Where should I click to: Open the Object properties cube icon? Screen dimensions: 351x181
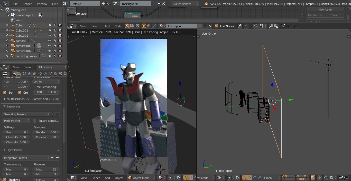tap(35, 74)
